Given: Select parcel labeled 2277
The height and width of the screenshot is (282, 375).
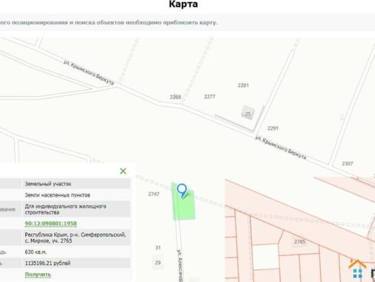Looking at the screenshot, I should pyautogui.click(x=210, y=96).
